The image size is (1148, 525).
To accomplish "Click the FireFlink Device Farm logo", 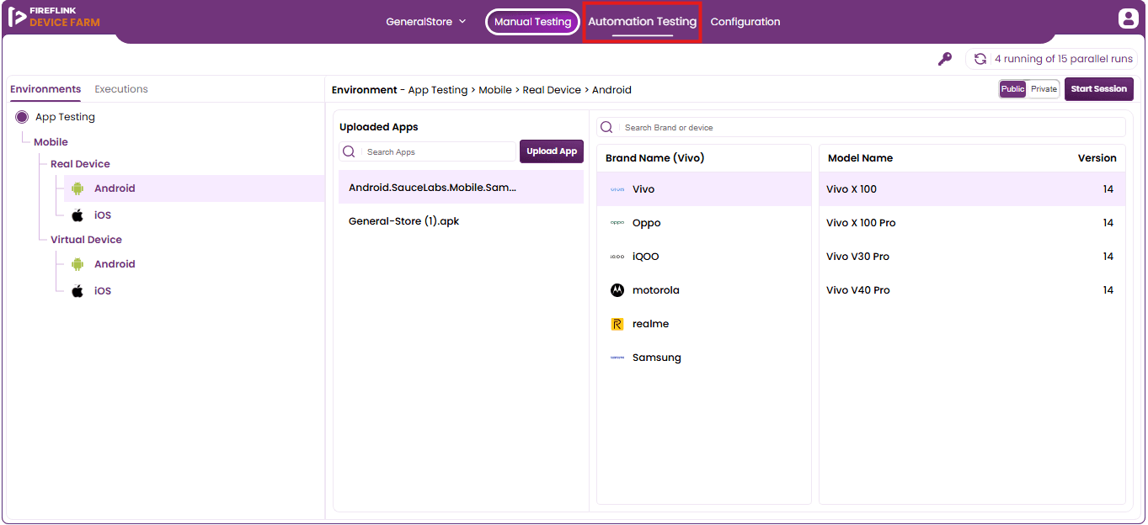I will (54, 17).
